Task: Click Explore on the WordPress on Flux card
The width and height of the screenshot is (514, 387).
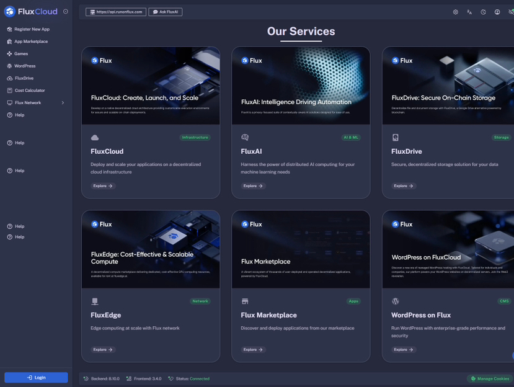Action: (x=404, y=350)
